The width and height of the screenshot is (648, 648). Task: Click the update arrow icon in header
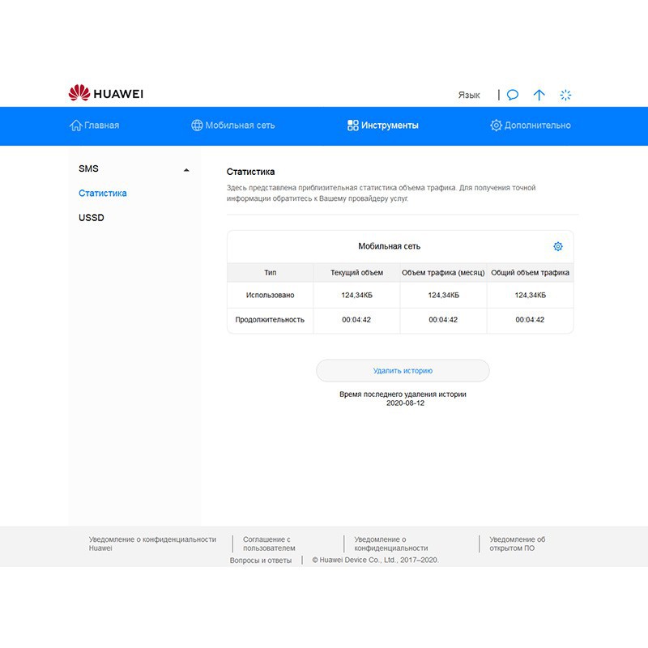coord(539,95)
